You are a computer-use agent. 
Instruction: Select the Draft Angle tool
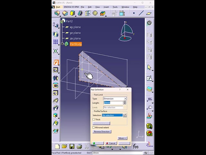[x=72, y=13]
